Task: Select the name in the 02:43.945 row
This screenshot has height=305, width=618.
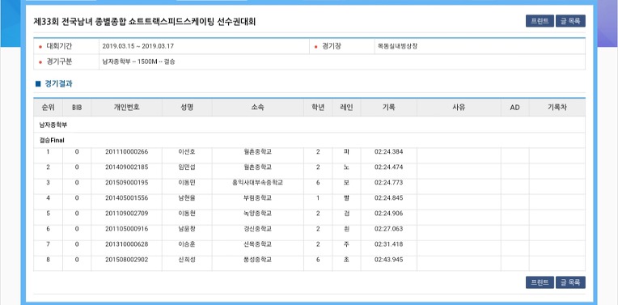Action: coord(187,260)
